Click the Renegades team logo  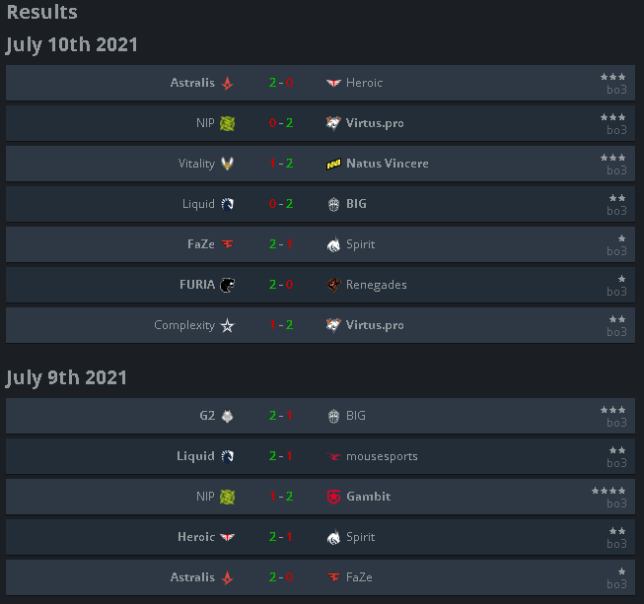tap(333, 285)
